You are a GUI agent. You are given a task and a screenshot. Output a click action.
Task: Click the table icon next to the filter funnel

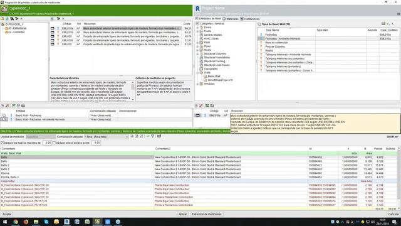pos(159,136)
